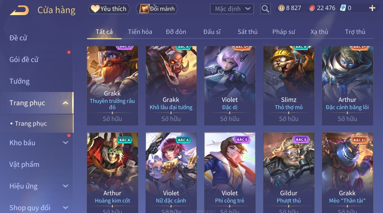
Task: Expand the Hiệu ứng sidebar section
Action: [65, 186]
